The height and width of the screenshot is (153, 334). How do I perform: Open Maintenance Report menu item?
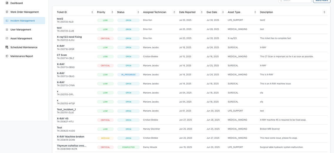click(x=22, y=56)
